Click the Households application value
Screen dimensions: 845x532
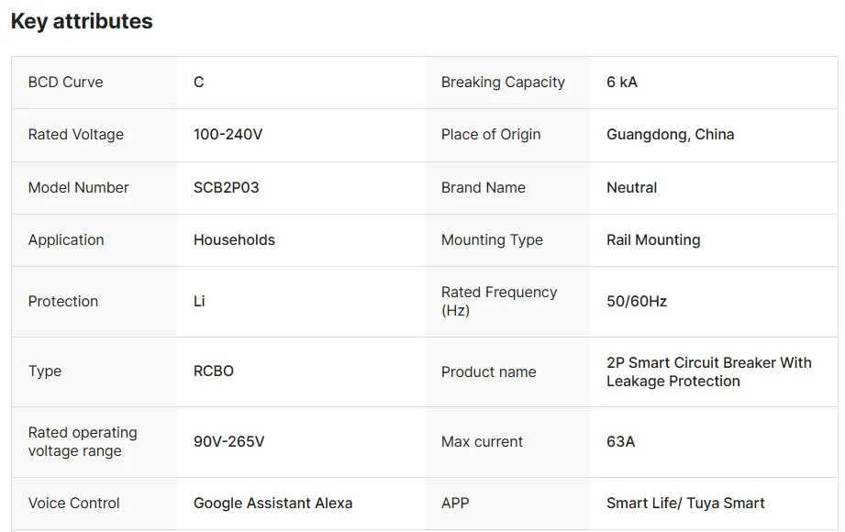point(234,240)
